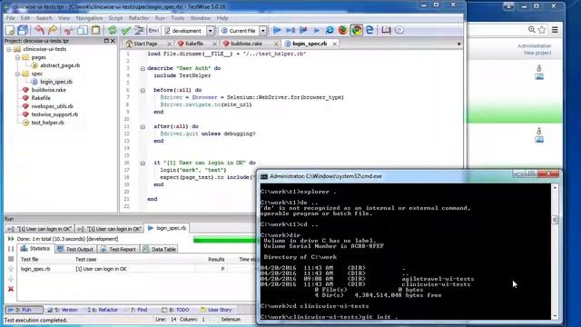Screen dimensions: 581x327
Task: Open the File menu
Action: pos(10,18)
